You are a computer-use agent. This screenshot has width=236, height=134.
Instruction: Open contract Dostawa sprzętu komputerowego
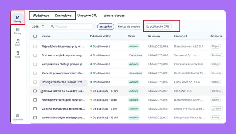coord(63,55)
